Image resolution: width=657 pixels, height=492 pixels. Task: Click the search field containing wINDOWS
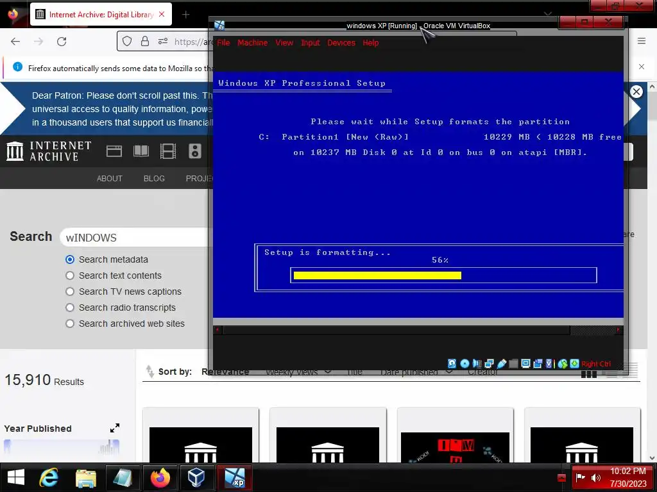coord(136,237)
